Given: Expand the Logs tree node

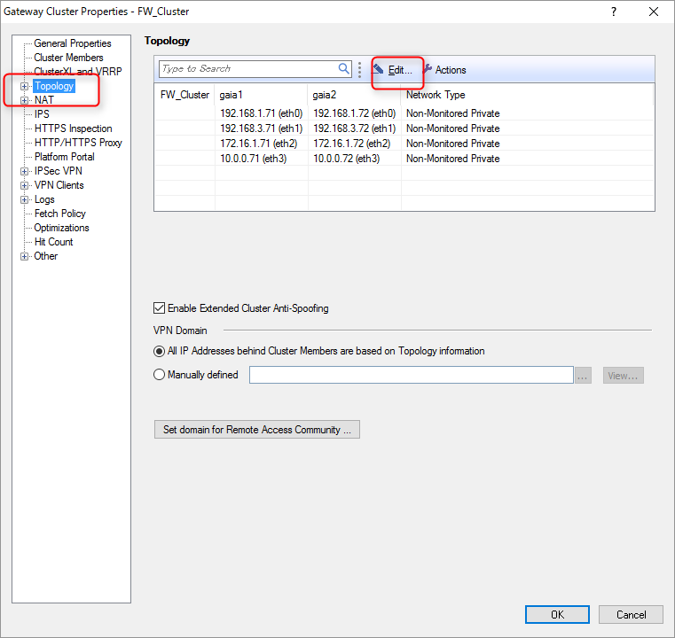Looking at the screenshot, I should coord(25,200).
